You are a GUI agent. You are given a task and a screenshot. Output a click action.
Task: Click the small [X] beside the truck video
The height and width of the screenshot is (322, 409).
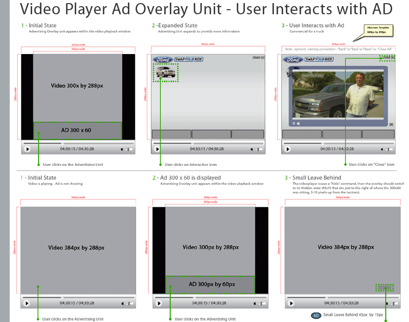[391, 124]
